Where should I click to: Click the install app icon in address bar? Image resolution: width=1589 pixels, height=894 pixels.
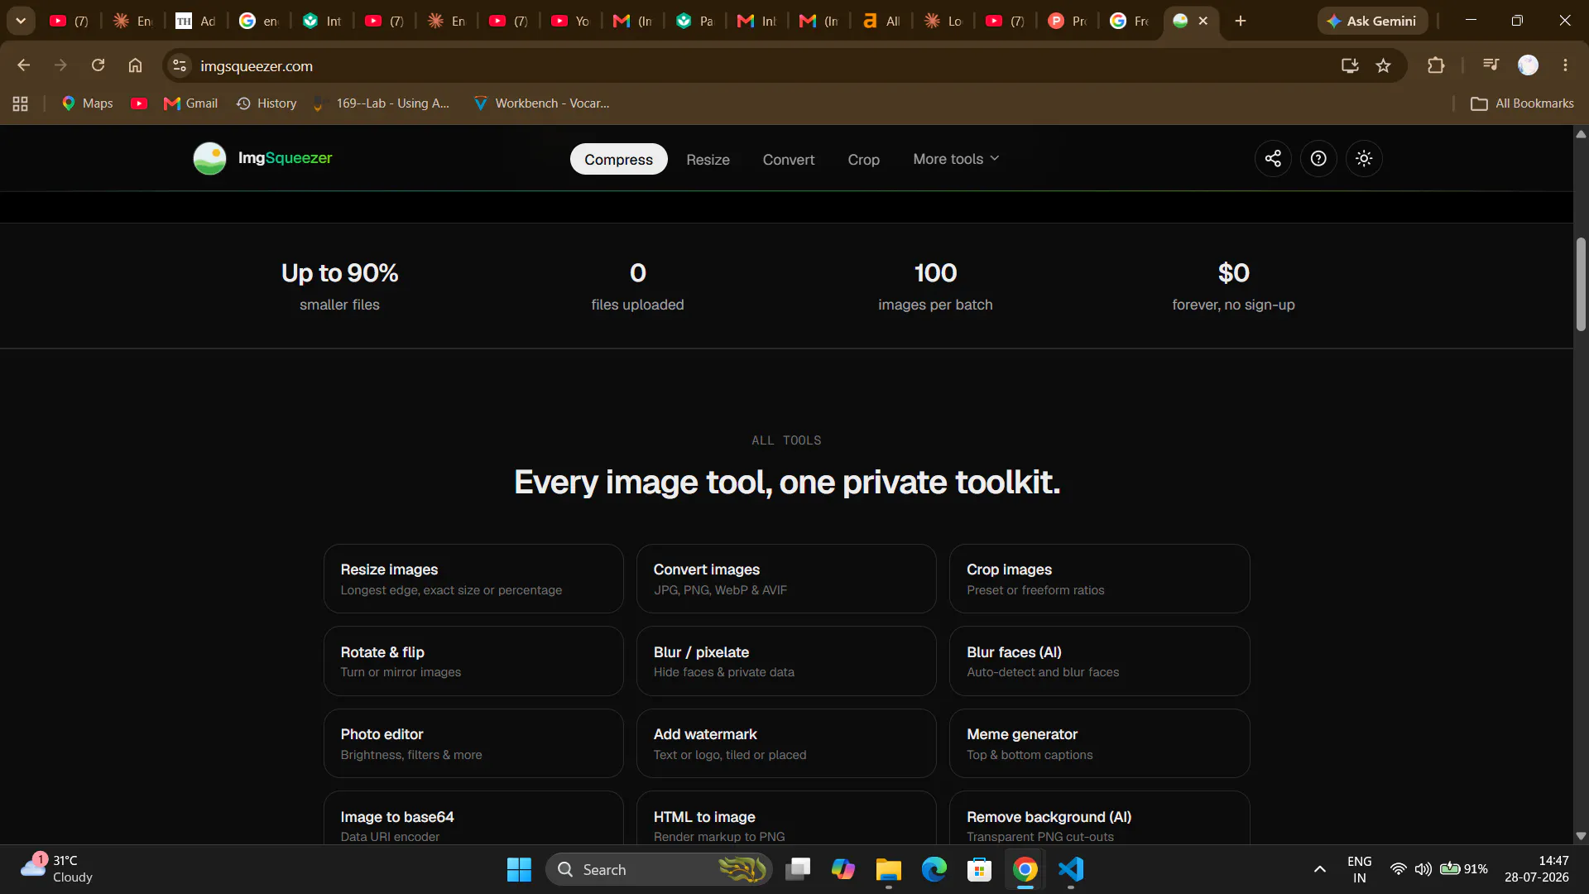click(x=1350, y=65)
